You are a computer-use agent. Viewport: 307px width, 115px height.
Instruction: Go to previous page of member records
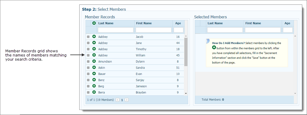pyautogui.click(x=118, y=100)
